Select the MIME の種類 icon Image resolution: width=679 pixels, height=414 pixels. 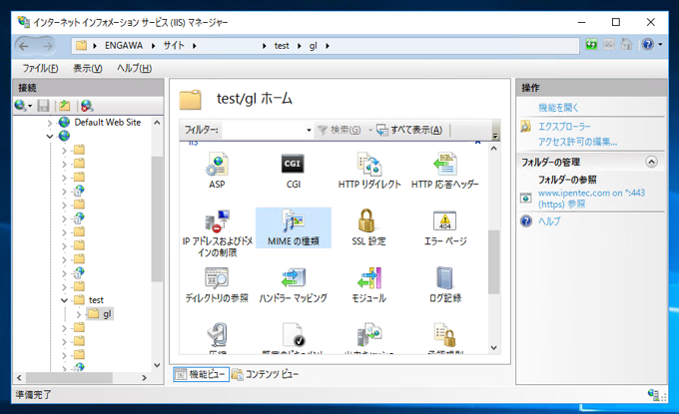[294, 227]
